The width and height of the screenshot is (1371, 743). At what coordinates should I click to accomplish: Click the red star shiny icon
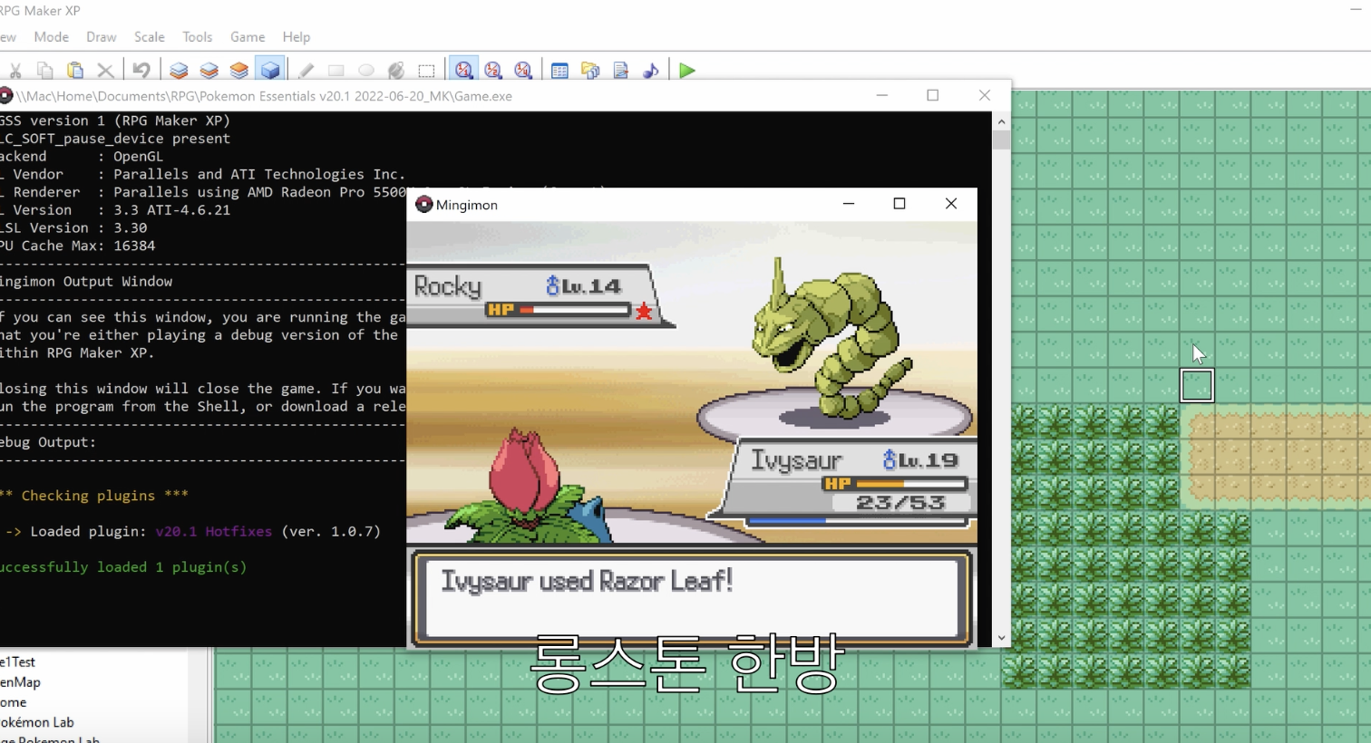tap(644, 312)
